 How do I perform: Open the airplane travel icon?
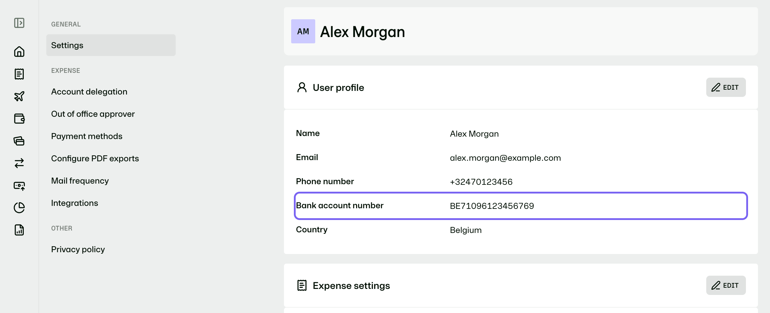point(19,96)
